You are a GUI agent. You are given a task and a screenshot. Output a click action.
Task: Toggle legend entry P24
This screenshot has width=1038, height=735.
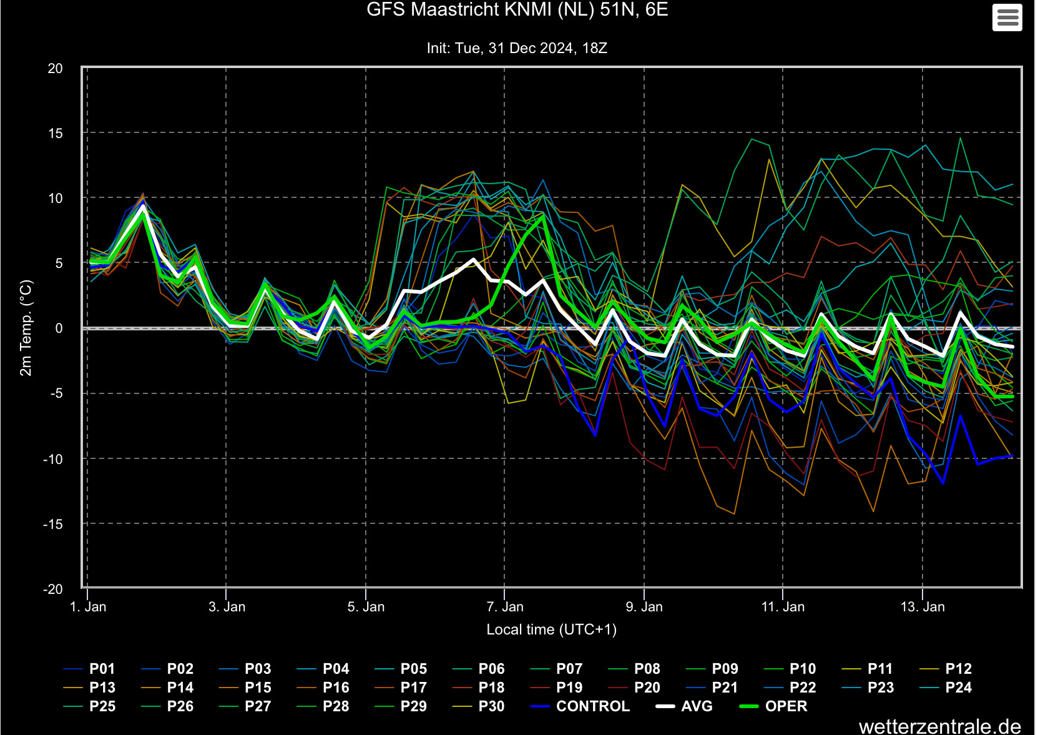click(x=946, y=688)
